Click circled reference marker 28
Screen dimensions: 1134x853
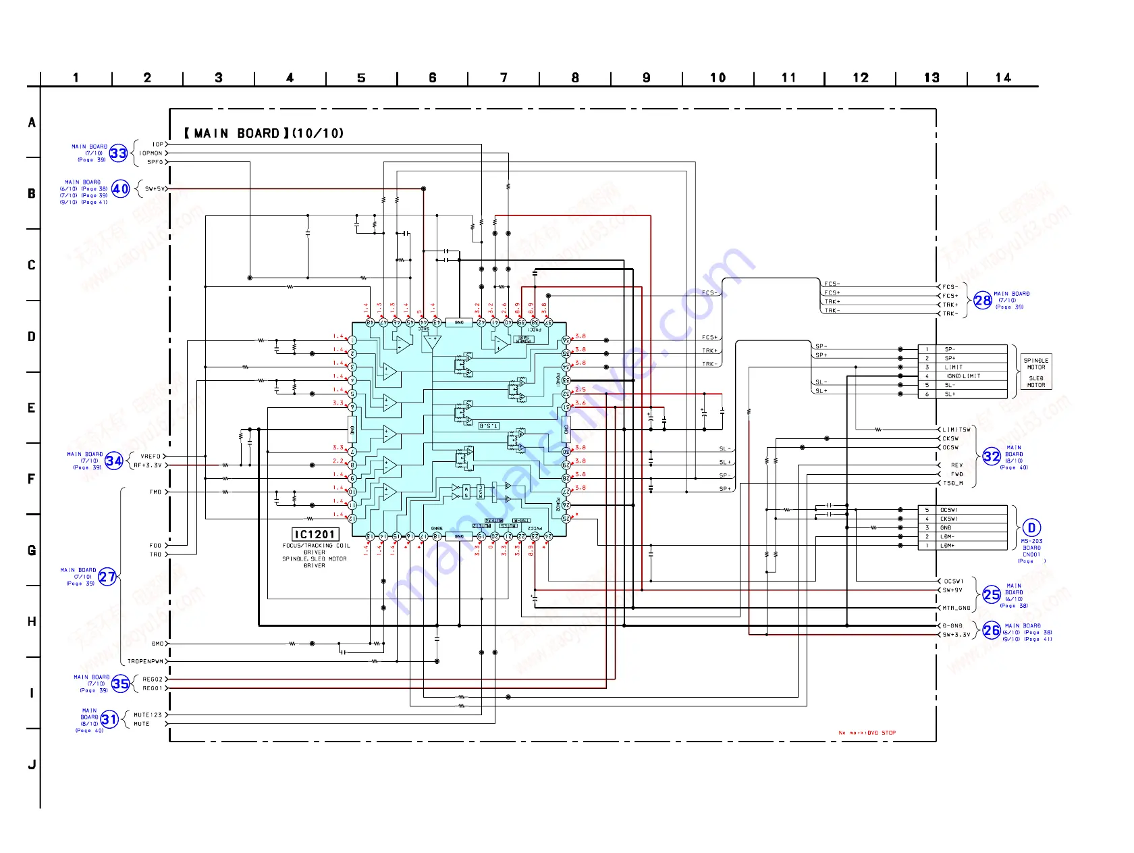[x=983, y=301]
